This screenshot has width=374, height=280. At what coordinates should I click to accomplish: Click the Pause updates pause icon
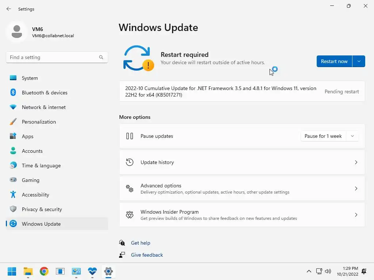point(130,136)
